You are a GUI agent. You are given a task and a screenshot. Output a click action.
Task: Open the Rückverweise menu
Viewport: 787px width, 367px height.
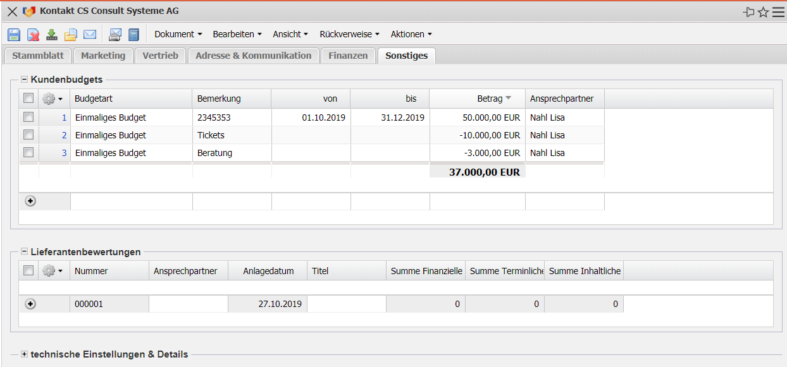(x=349, y=34)
